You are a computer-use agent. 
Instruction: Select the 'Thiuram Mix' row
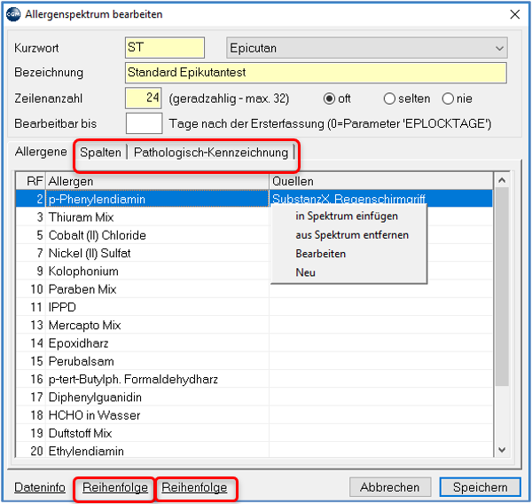click(254, 217)
